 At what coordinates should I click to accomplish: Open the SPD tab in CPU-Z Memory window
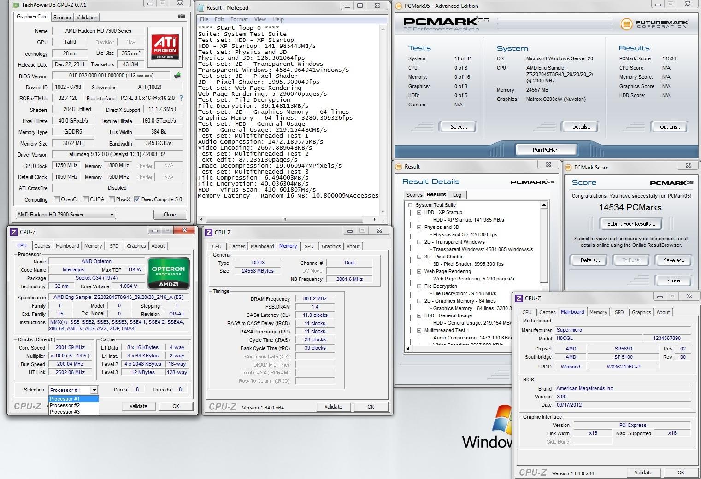[x=309, y=246]
